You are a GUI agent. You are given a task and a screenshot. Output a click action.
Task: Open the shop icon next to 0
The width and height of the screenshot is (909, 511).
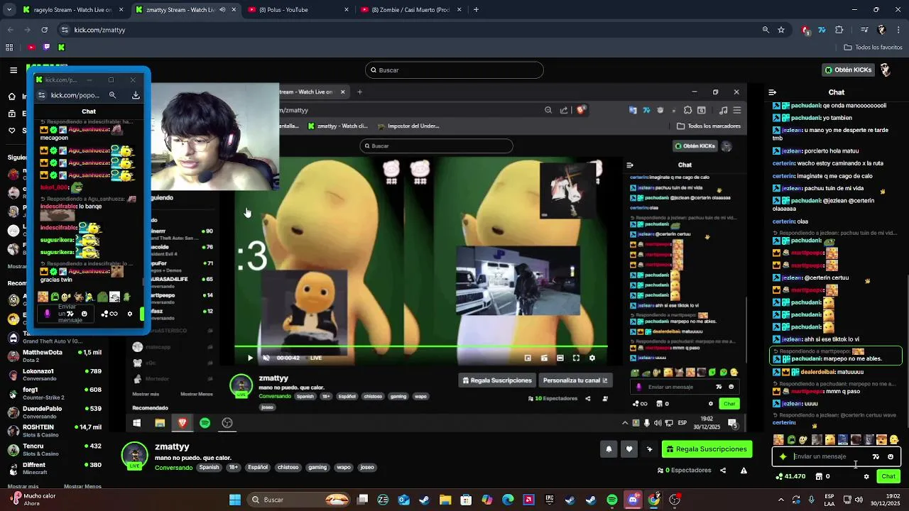pyautogui.click(x=819, y=477)
